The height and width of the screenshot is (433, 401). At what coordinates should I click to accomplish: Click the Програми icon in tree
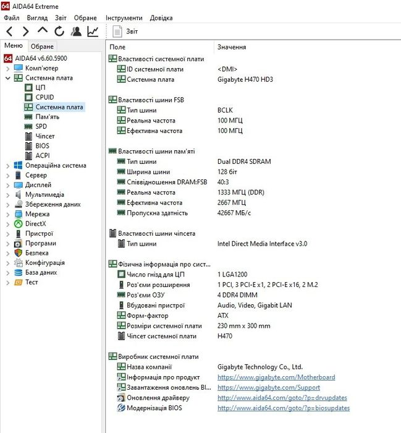18,243
